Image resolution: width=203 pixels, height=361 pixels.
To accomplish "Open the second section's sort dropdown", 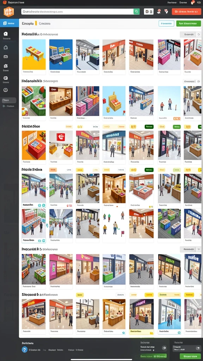I will pos(192,81).
